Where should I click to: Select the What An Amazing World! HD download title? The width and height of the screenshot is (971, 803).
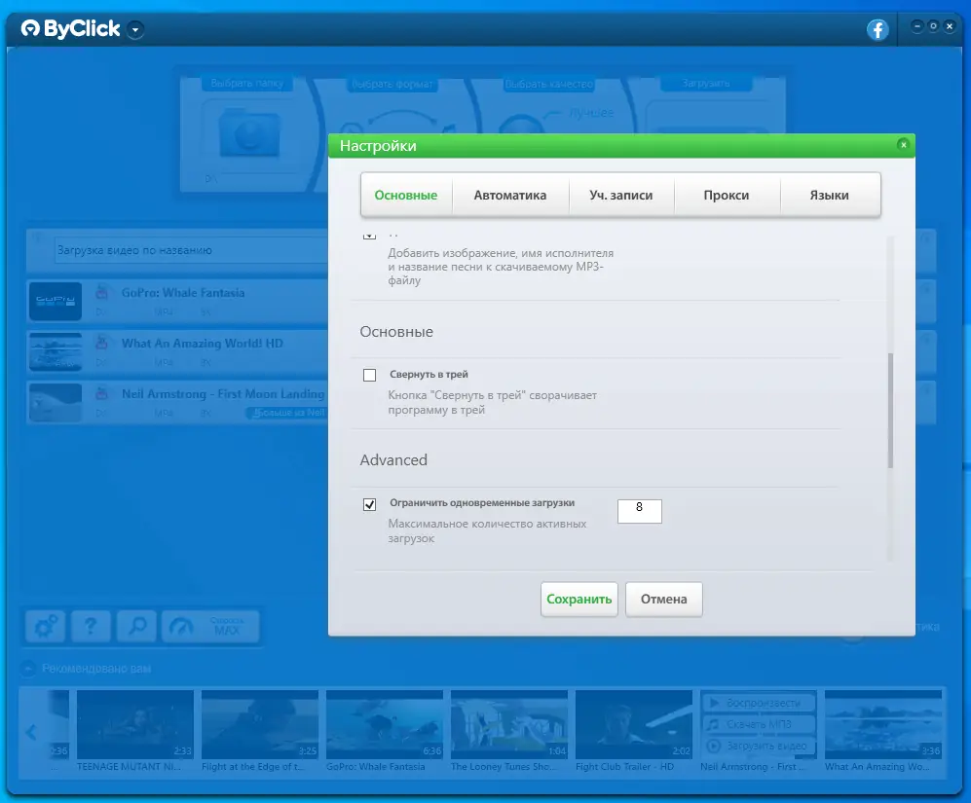pyautogui.click(x=203, y=344)
